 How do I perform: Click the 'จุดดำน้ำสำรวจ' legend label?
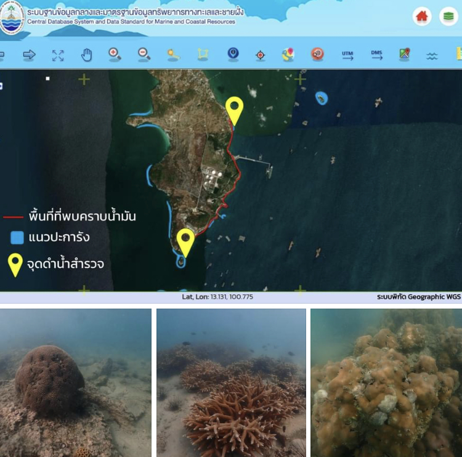pos(65,263)
